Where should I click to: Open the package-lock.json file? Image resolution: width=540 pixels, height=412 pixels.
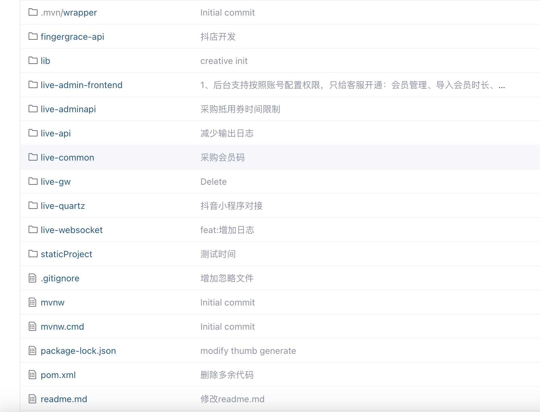coord(78,351)
